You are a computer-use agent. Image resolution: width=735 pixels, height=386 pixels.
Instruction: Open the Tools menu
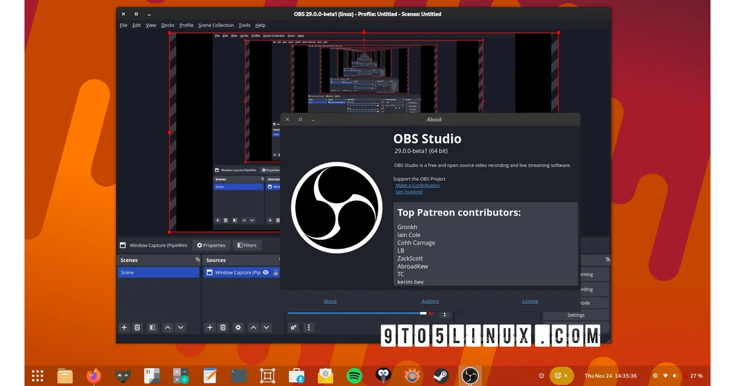[244, 25]
